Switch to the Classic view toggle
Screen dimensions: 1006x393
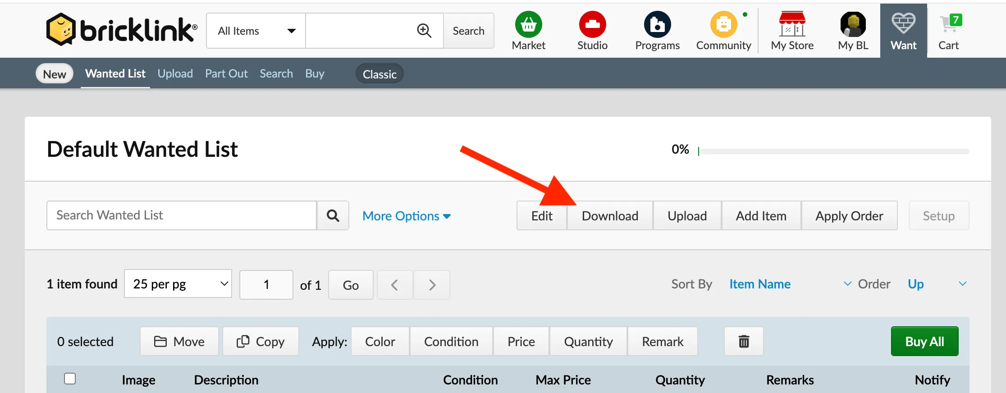(x=380, y=74)
